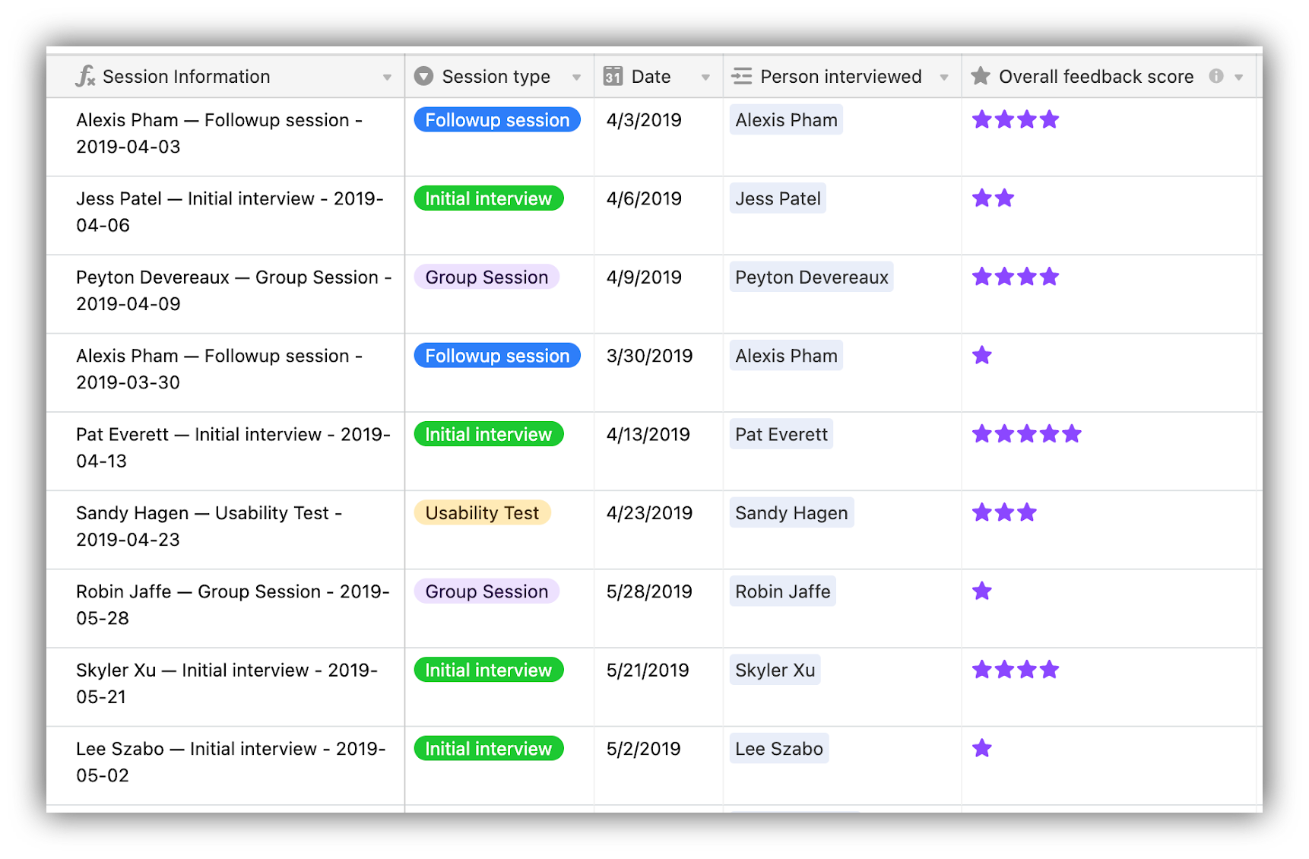
Task: Open Alexis Pham linked record in 3/30/2019 row
Action: [786, 356]
